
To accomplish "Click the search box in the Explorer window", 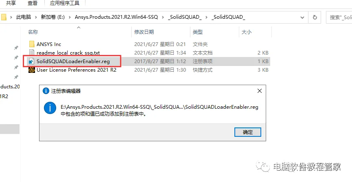I will point(339,17).
